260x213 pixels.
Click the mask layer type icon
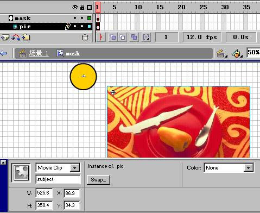[11, 18]
